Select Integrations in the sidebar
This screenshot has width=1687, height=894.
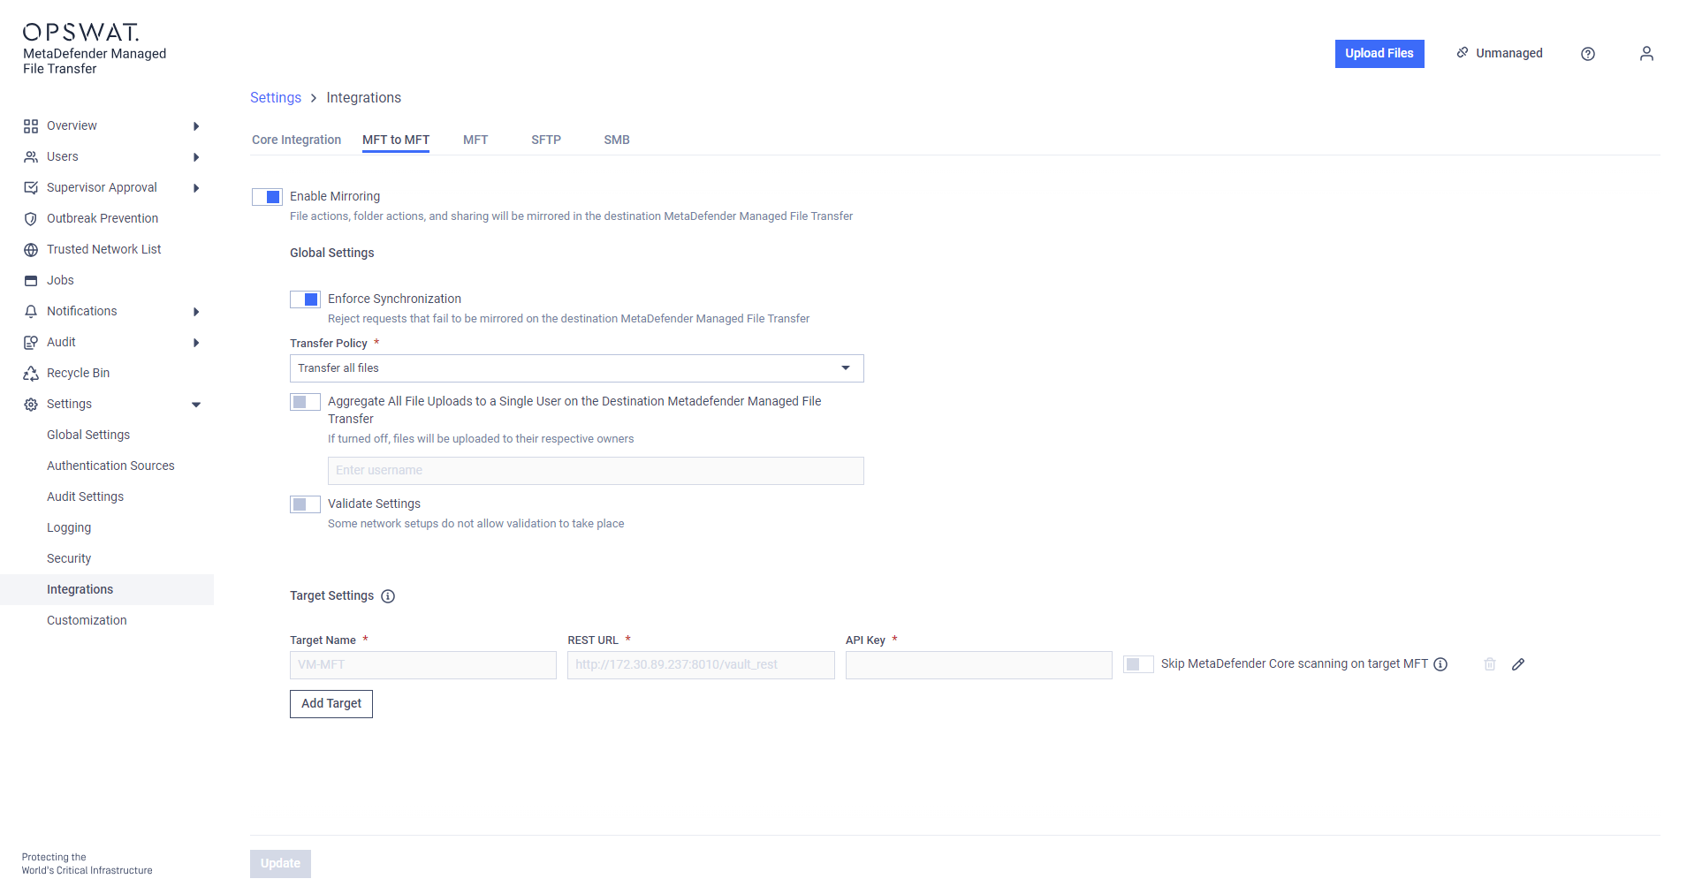point(107,589)
